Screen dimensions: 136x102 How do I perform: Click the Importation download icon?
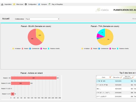pyautogui.click(x=2, y=4)
